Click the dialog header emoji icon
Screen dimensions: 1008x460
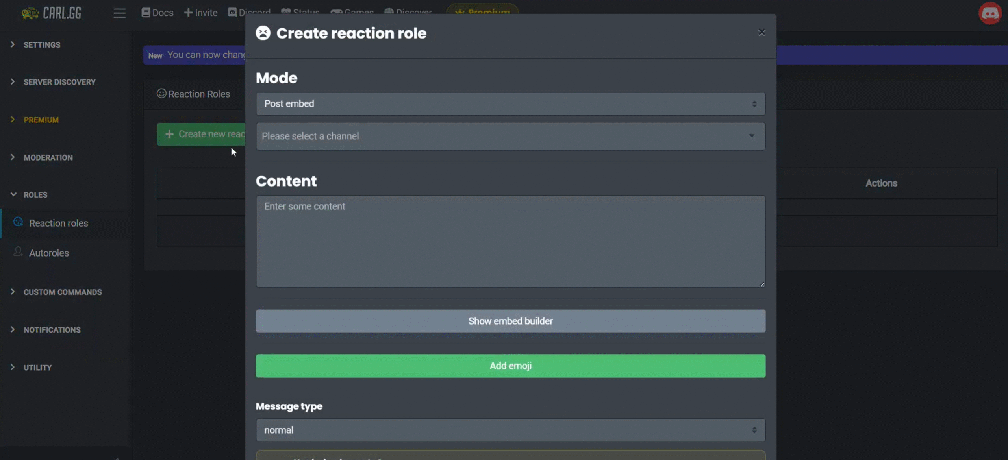coord(263,33)
